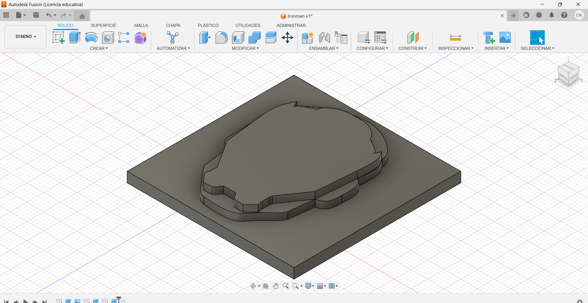The image size is (588, 303).
Task: Select the Hole tool
Action: (x=108, y=38)
